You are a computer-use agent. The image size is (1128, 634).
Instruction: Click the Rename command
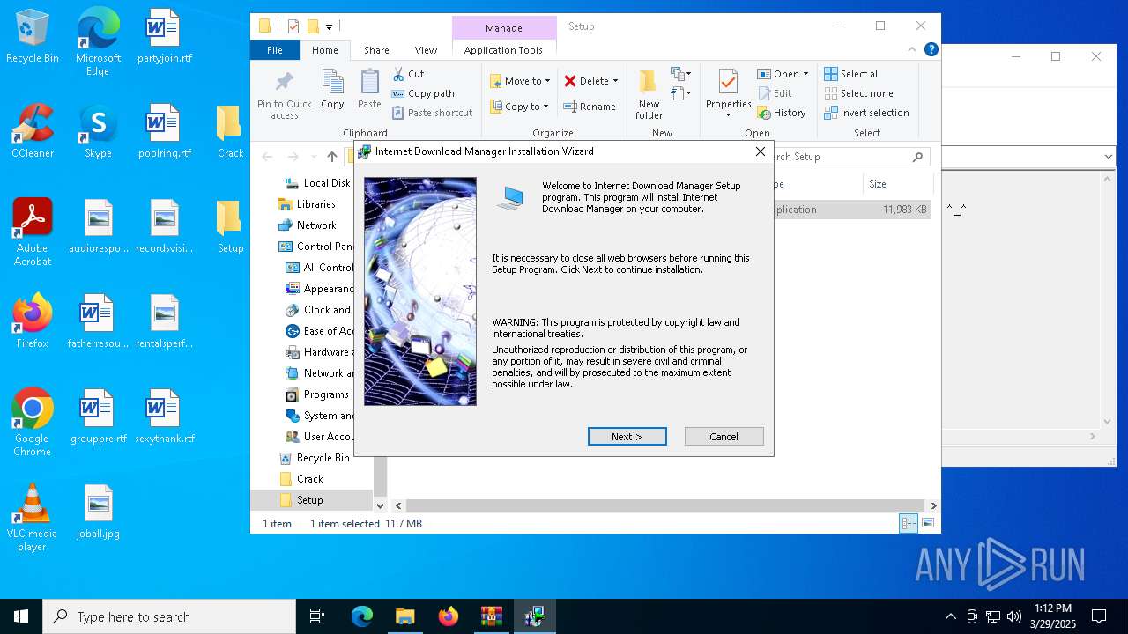pos(590,107)
